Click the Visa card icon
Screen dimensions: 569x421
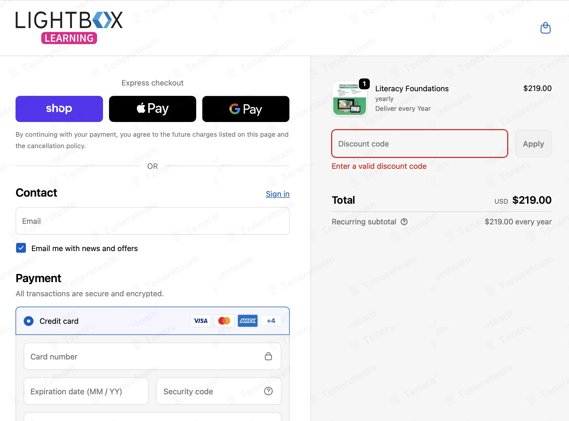pos(201,321)
